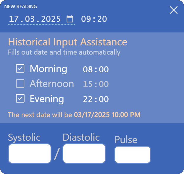Click the reading time field 09:20

[94, 19]
